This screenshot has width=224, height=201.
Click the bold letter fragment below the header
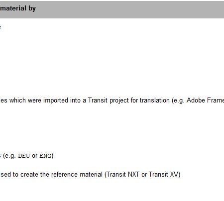coord(0,27)
